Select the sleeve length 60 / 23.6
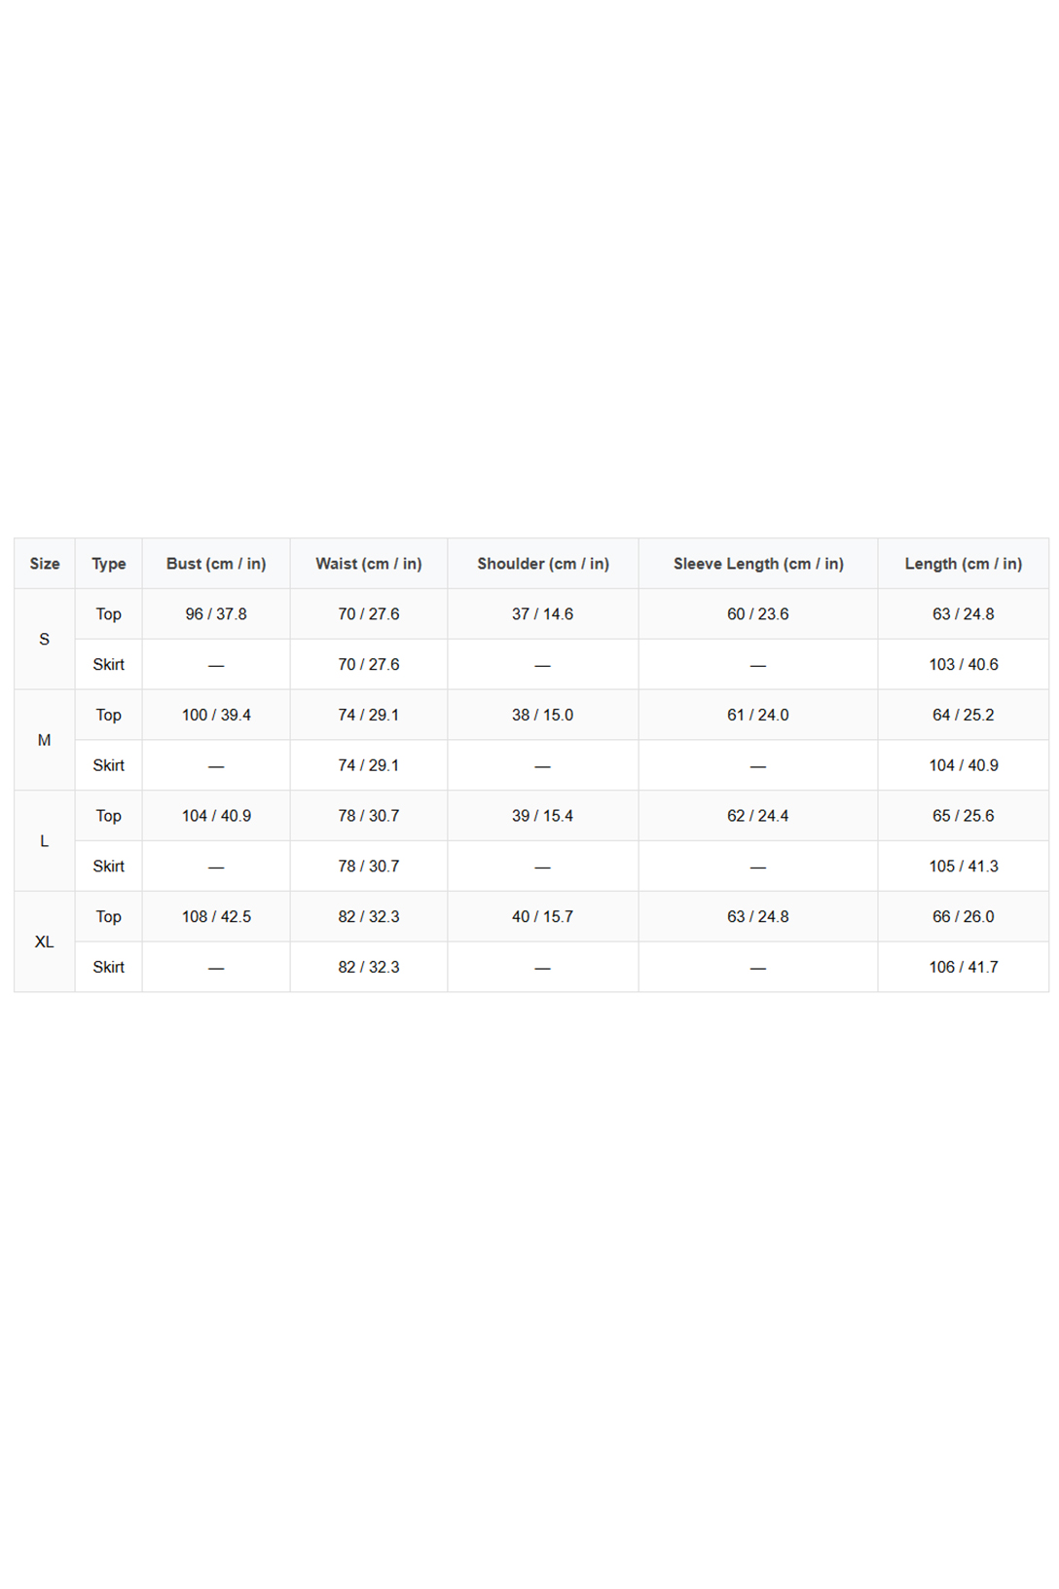This screenshot has width=1059, height=1589. pos(758,614)
